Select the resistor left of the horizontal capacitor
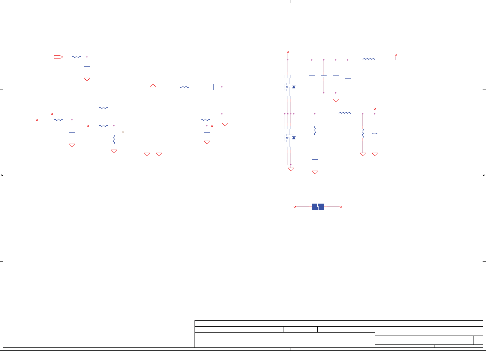Screen dimensions: 486x351 pyautogui.click(x=184, y=87)
